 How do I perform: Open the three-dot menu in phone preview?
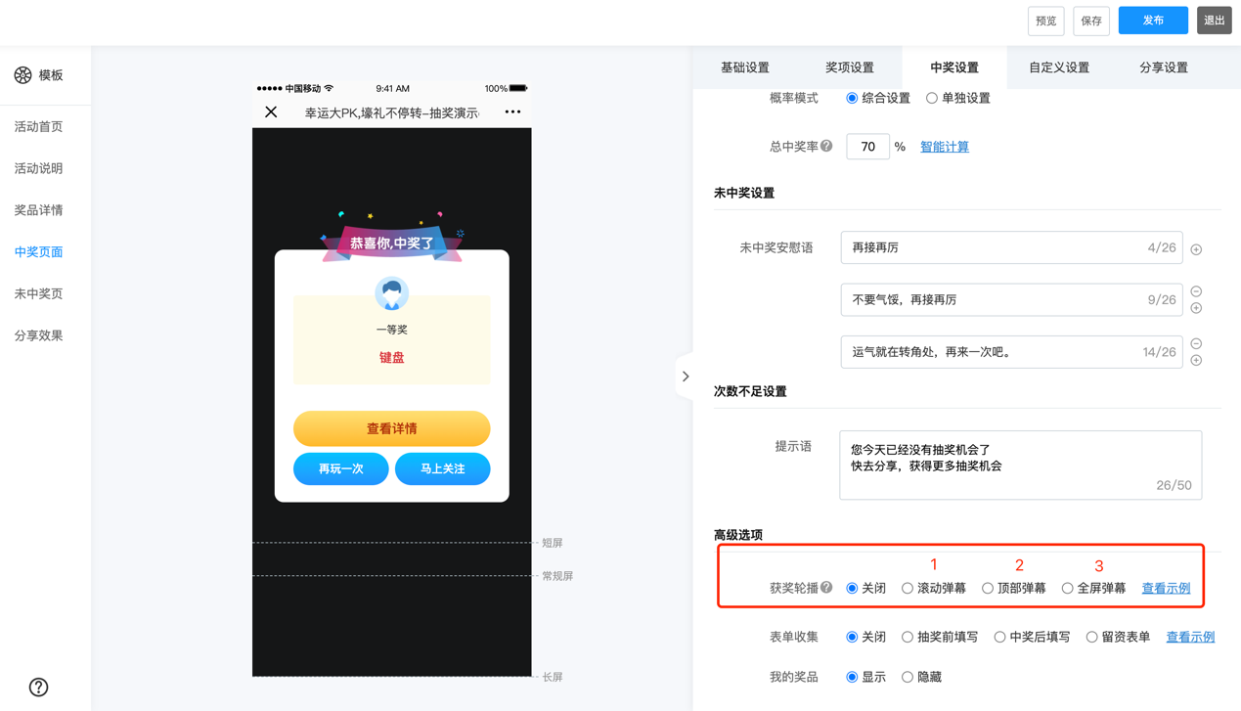click(512, 112)
